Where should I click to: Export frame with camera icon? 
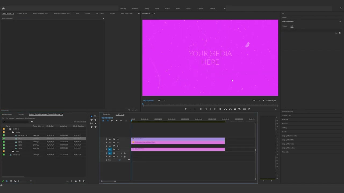pos(235,109)
